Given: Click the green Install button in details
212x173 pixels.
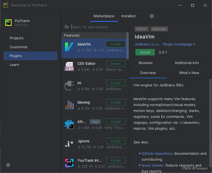Looking at the screenshot, I should 145,52.
